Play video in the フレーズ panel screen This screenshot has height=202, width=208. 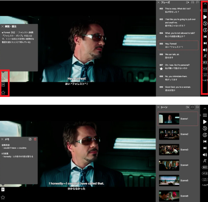[x=205, y=17]
